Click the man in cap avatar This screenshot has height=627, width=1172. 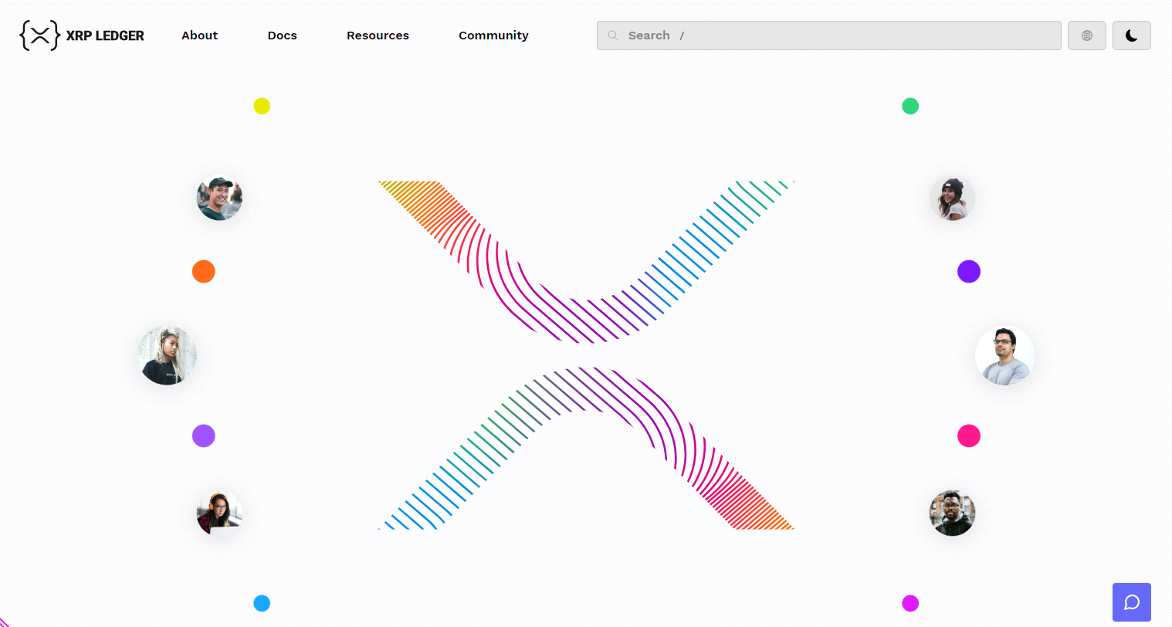tap(219, 198)
